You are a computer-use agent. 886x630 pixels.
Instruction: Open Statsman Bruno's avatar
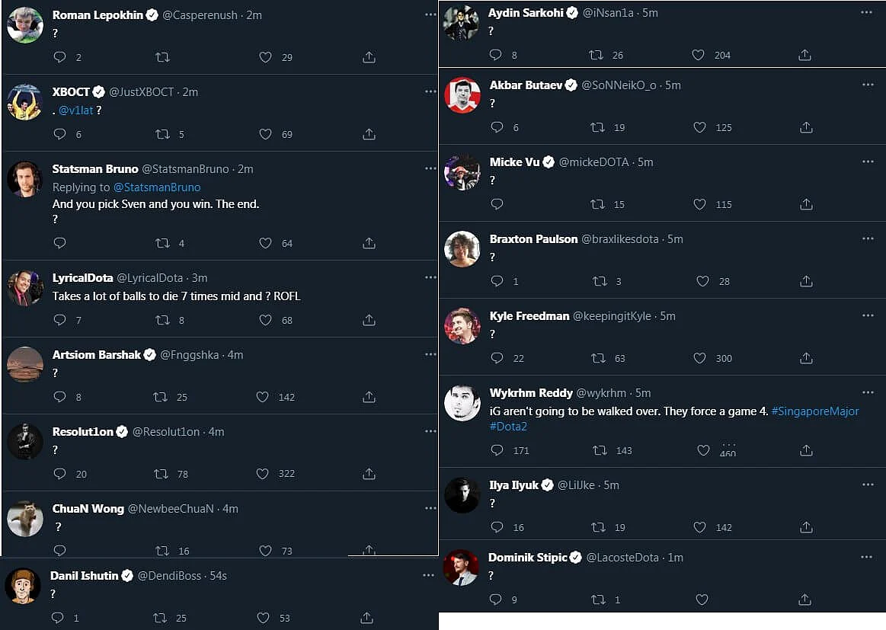click(x=25, y=178)
